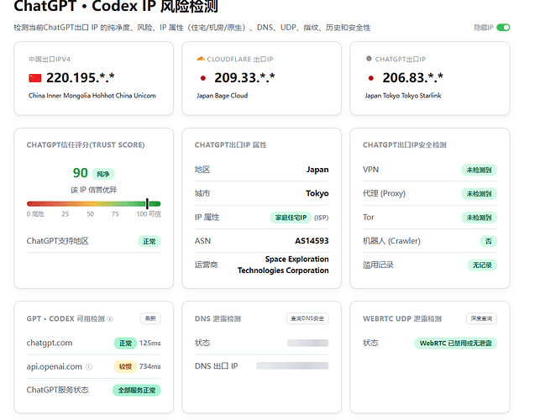
Task: Select the IP address 220.195.*.*
Action: coord(81,78)
